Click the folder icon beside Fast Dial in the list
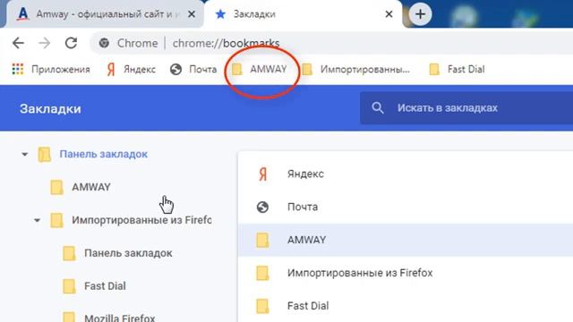Screen dimensions: 573x322 262,306
